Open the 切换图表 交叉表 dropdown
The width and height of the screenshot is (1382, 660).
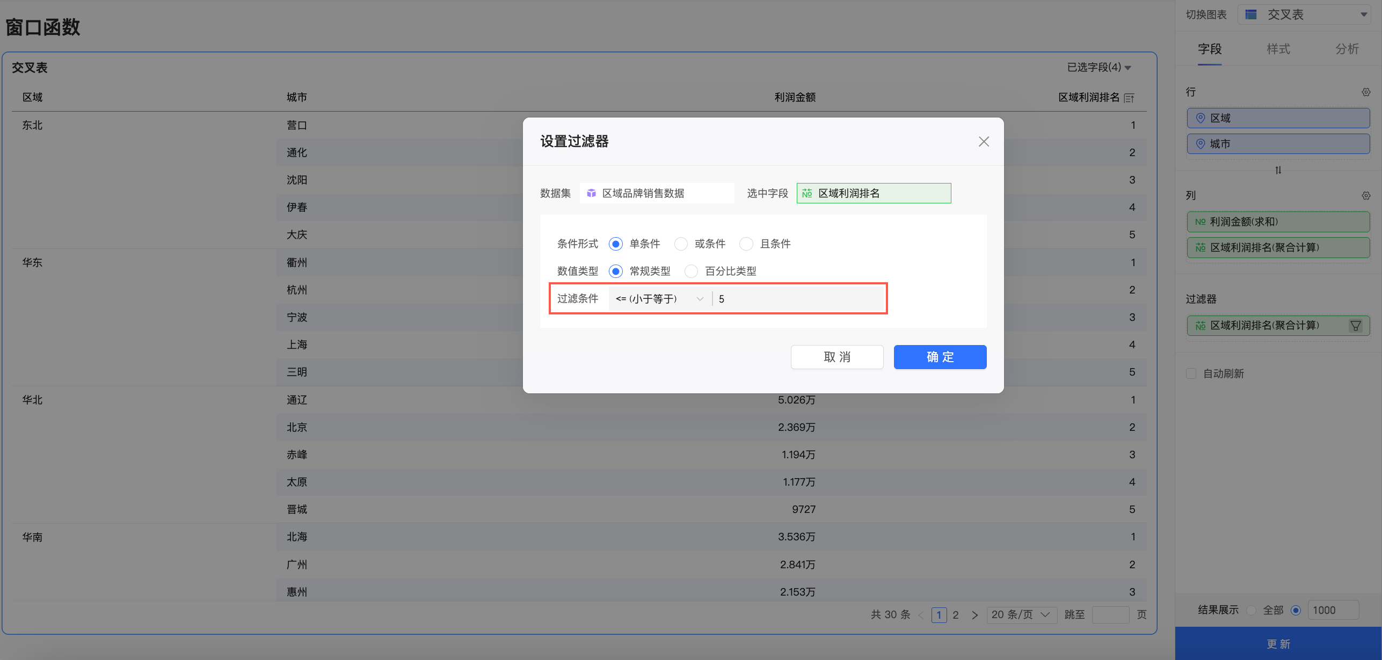point(1305,14)
